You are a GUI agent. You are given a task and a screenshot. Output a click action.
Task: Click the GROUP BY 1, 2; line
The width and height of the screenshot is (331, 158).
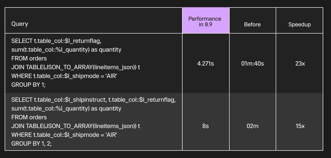click(x=31, y=144)
